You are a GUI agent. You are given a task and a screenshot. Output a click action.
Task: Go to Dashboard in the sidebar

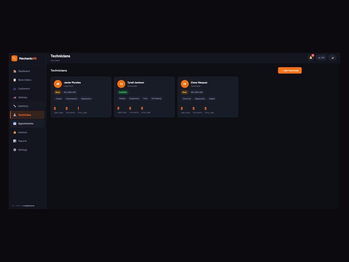point(27,71)
